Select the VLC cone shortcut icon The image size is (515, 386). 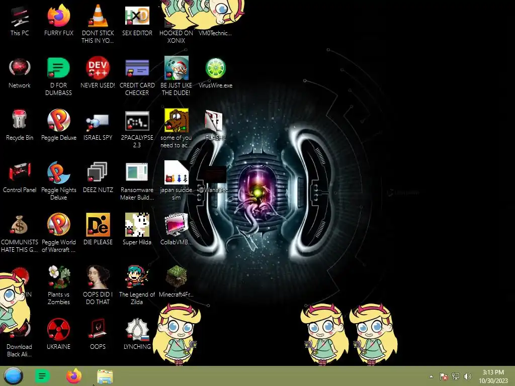pyautogui.click(x=98, y=16)
